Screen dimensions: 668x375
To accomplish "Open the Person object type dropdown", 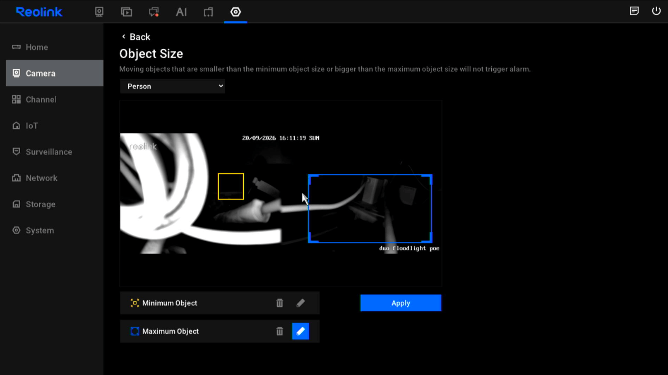I will pyautogui.click(x=173, y=86).
